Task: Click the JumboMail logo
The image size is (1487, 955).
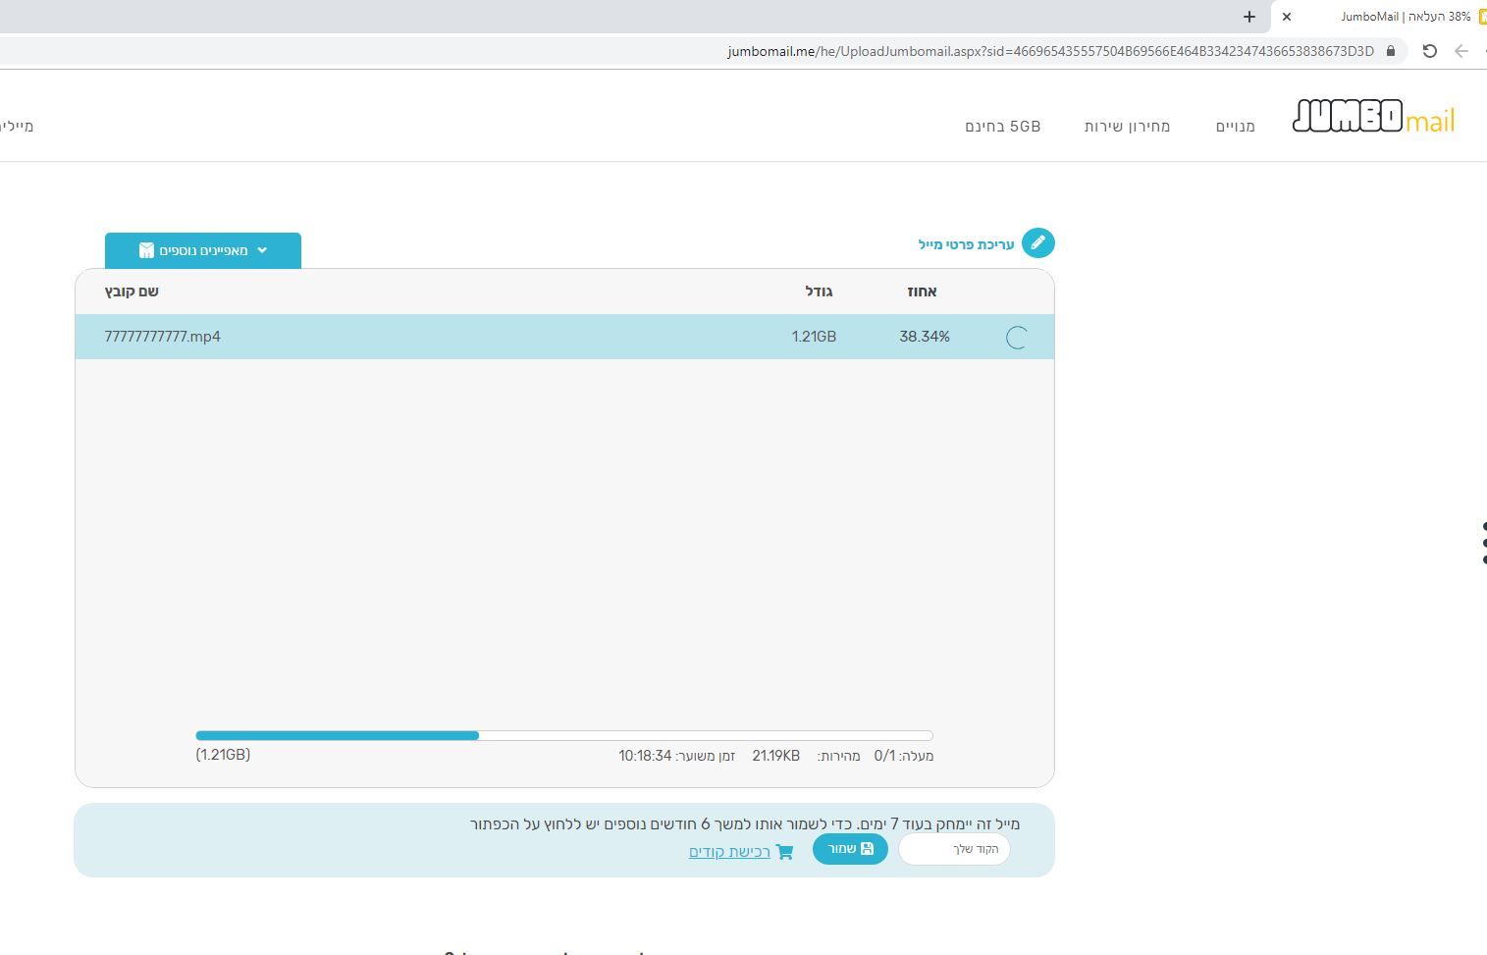Action: (x=1373, y=117)
